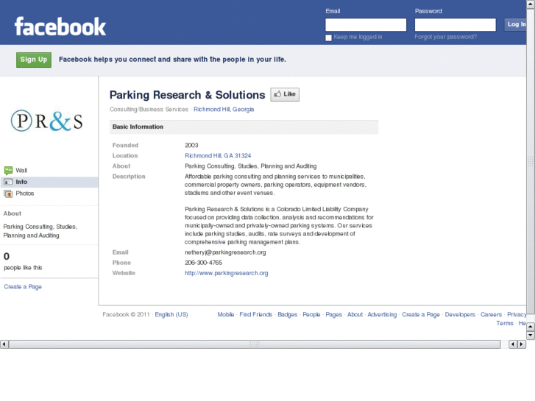The image size is (535, 401).
Task: Click Create a Page in sidebar
Action: [23, 287]
